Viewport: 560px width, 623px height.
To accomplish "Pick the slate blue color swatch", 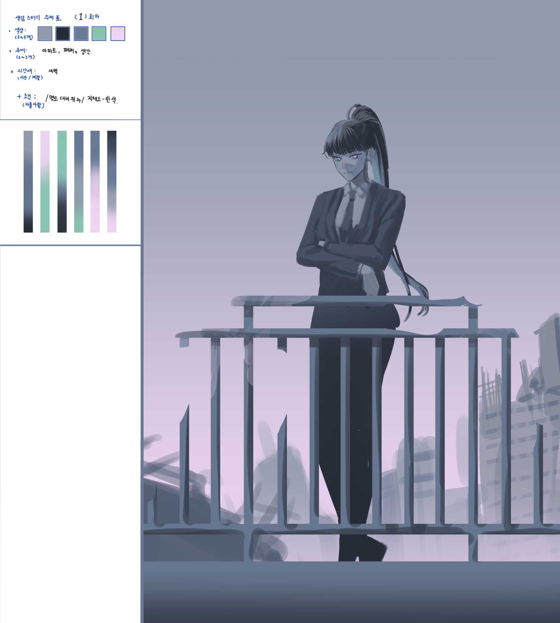I will click(81, 34).
